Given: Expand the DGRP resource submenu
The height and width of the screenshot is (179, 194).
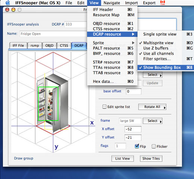Looking at the screenshot, I should tap(112, 34).
